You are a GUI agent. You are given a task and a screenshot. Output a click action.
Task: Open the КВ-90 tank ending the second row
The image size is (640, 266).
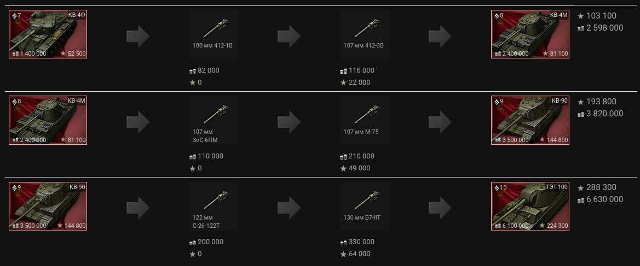530,120
